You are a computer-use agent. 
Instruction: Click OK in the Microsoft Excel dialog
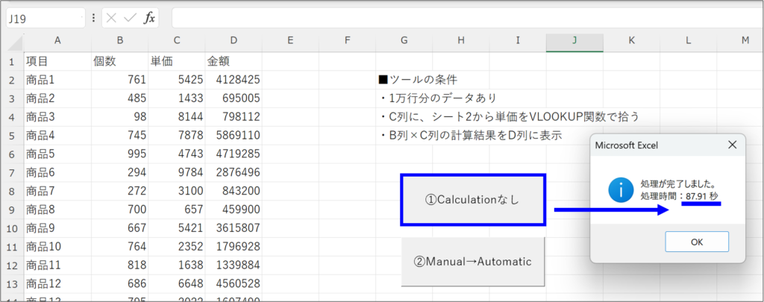(697, 242)
